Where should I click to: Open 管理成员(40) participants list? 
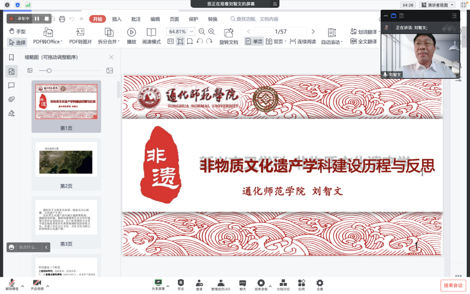(x=221, y=285)
